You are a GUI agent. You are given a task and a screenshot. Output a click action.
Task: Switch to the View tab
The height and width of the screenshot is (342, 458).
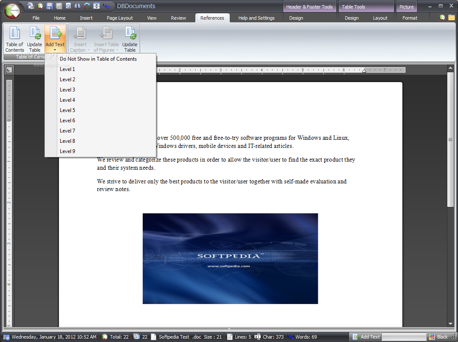tap(152, 18)
